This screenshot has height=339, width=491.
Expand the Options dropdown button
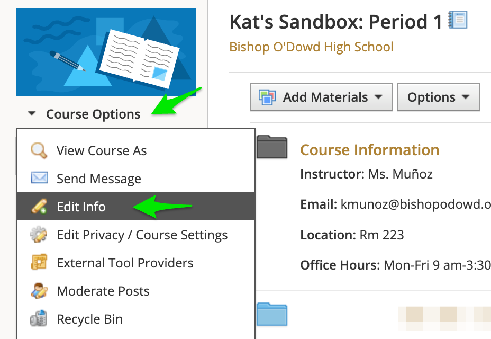pyautogui.click(x=438, y=97)
